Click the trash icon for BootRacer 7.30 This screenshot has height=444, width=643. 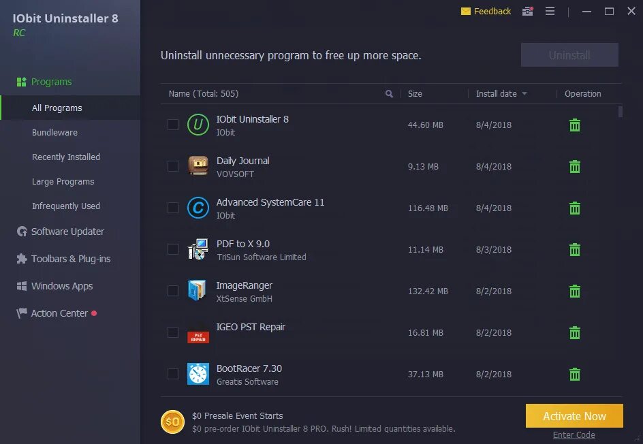(x=574, y=374)
